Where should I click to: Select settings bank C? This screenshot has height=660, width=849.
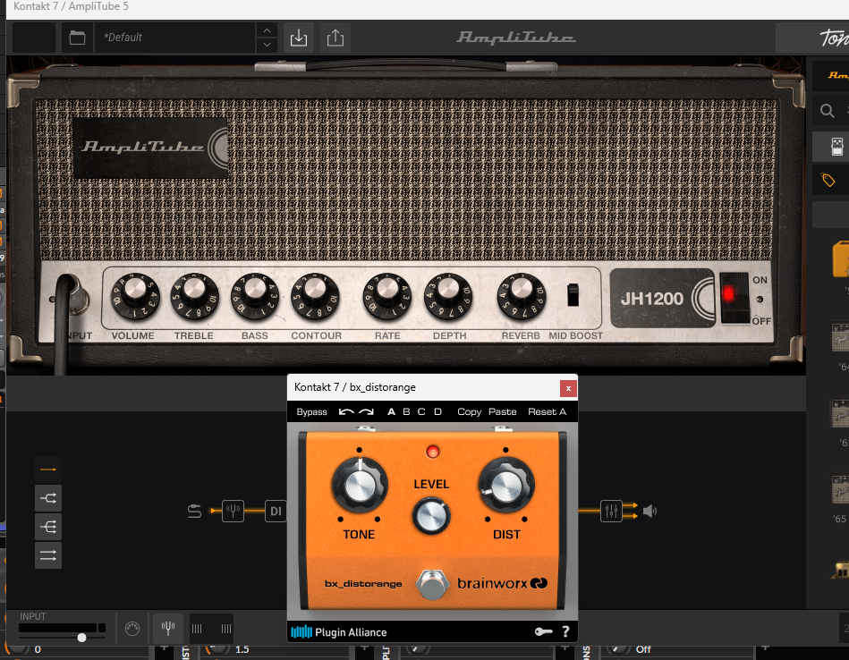click(421, 412)
